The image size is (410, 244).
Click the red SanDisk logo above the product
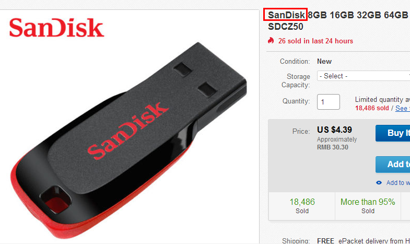pos(56,28)
